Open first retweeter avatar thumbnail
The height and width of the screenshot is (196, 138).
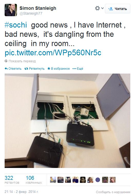coord(53,180)
